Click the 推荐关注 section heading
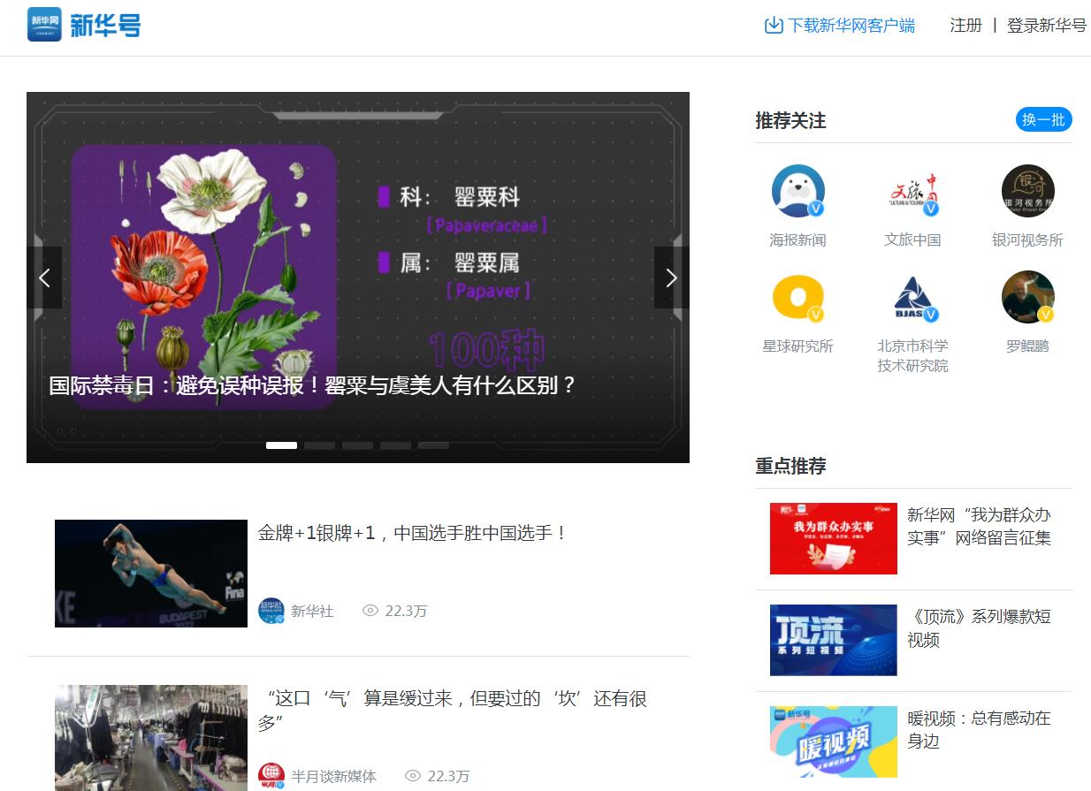 click(x=790, y=121)
